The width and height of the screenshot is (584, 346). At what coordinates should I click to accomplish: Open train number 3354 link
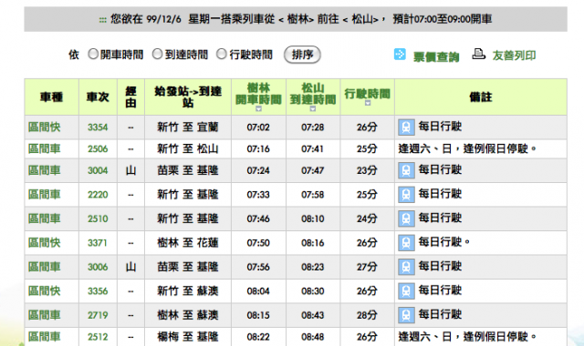coord(98,127)
